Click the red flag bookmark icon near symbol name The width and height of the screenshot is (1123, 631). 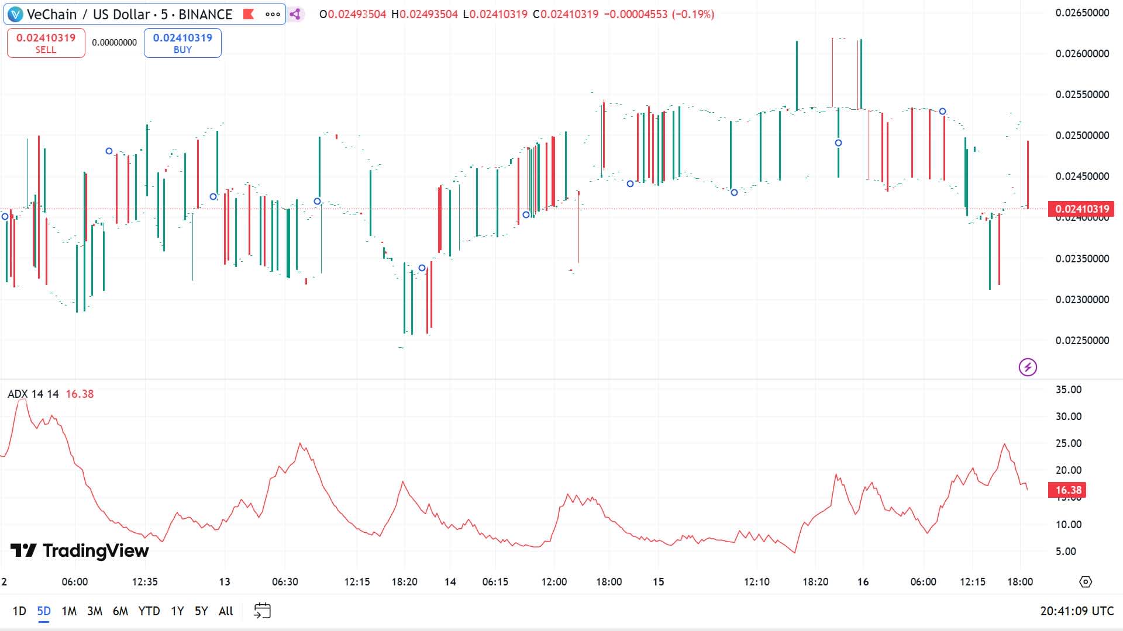pos(249,15)
